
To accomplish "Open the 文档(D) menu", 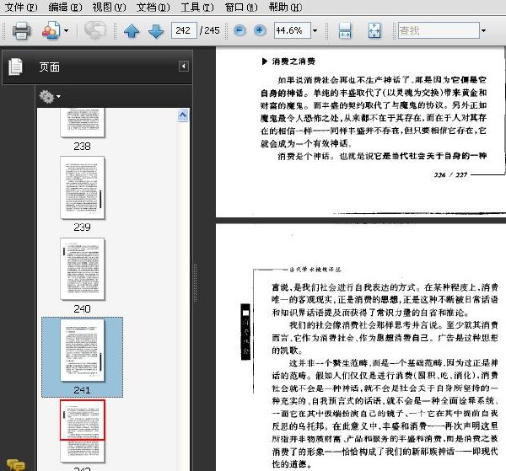I will click(x=153, y=7).
